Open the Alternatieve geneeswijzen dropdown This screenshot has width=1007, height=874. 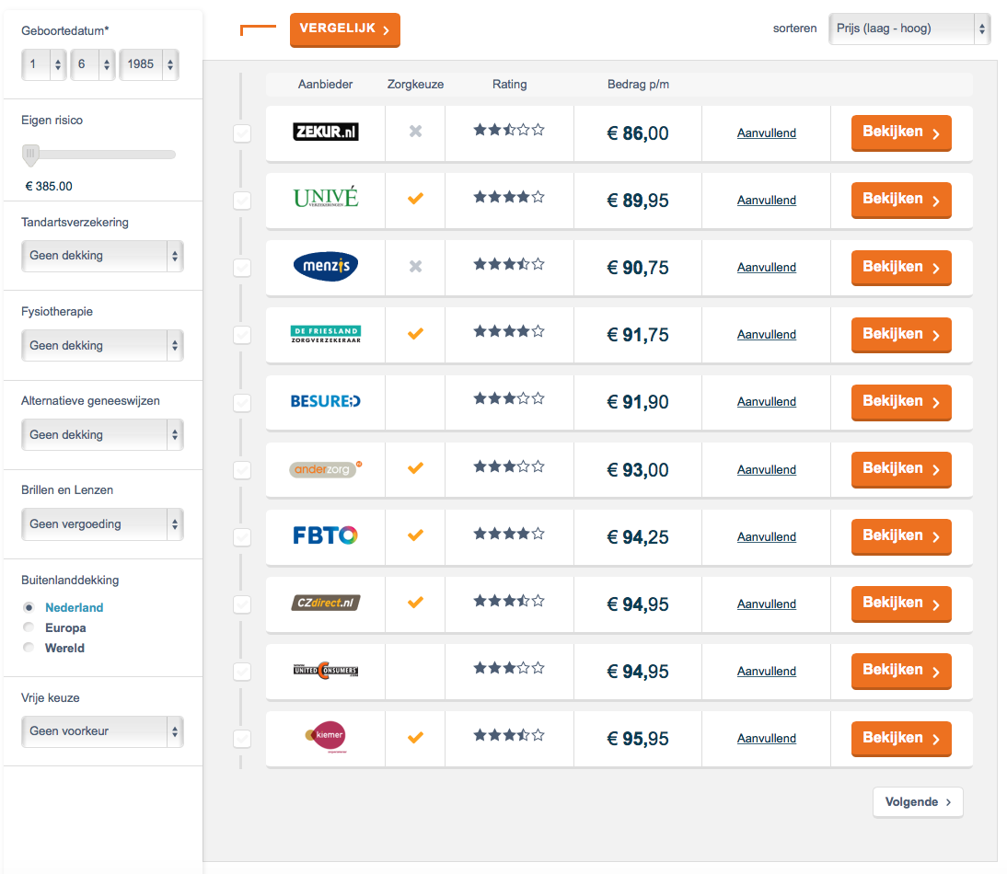(x=102, y=434)
